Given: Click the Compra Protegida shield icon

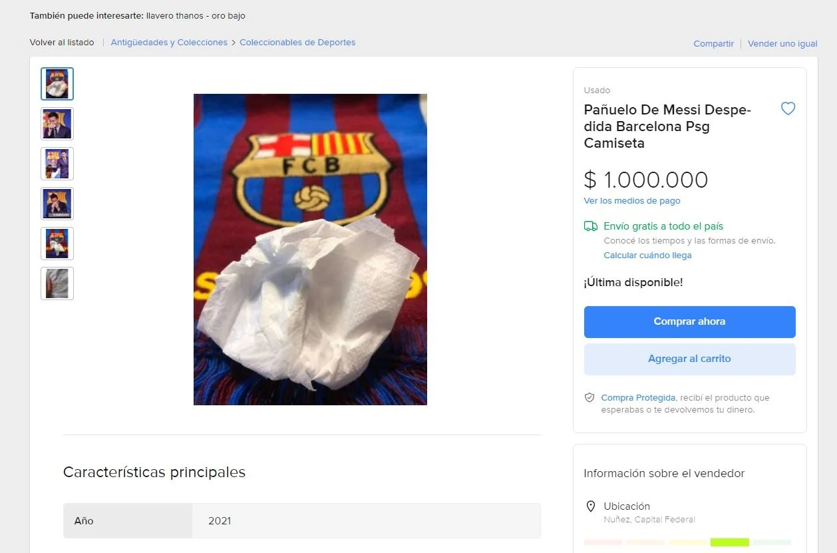Looking at the screenshot, I should [589, 397].
